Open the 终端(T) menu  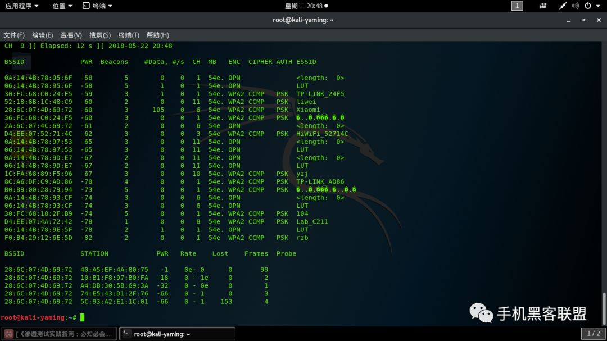(x=129, y=35)
